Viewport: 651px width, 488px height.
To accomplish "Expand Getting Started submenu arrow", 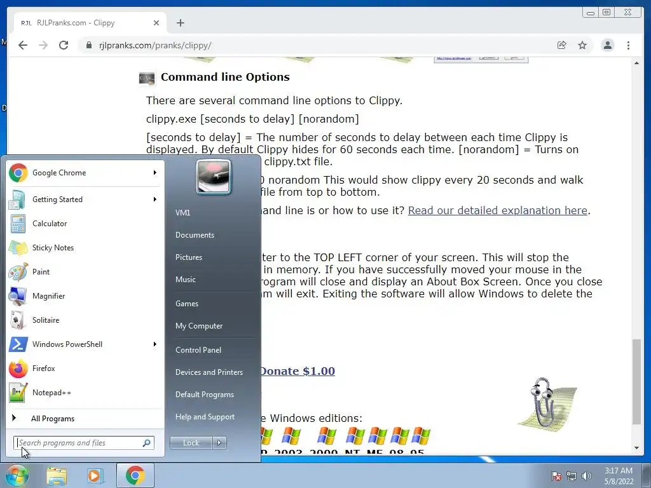I will [x=155, y=200].
